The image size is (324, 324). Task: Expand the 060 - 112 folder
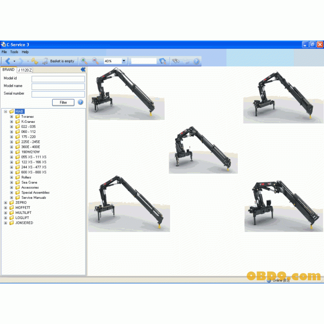12,132
